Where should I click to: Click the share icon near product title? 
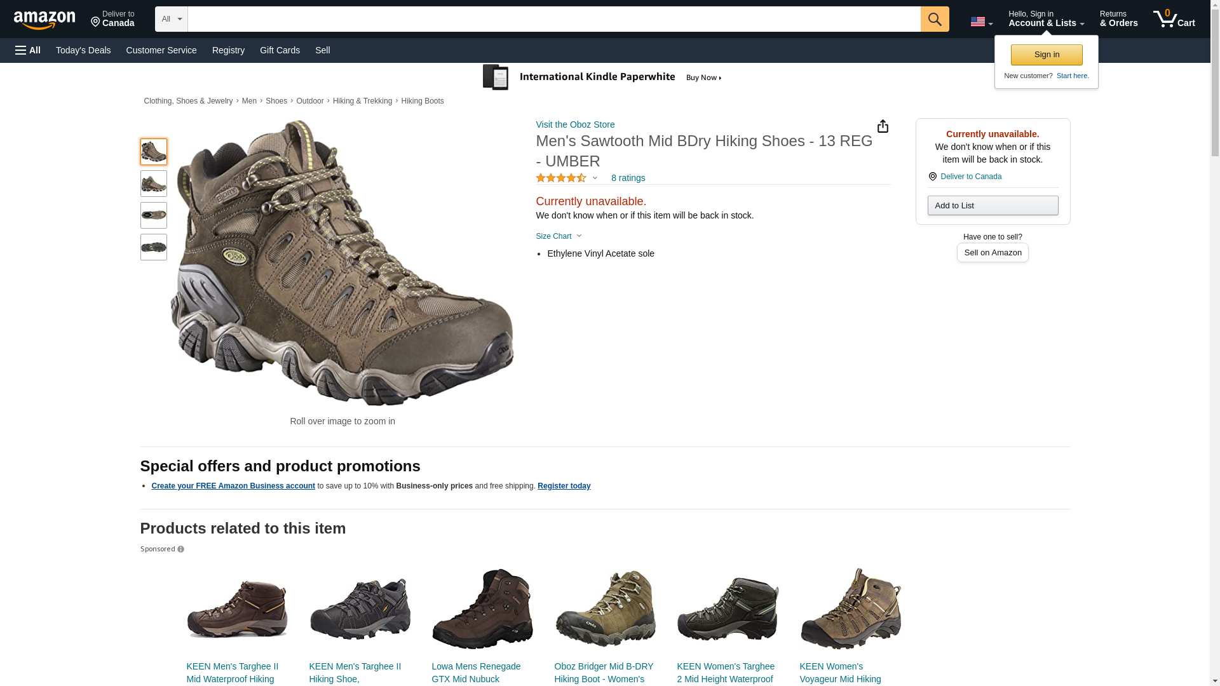point(882,126)
